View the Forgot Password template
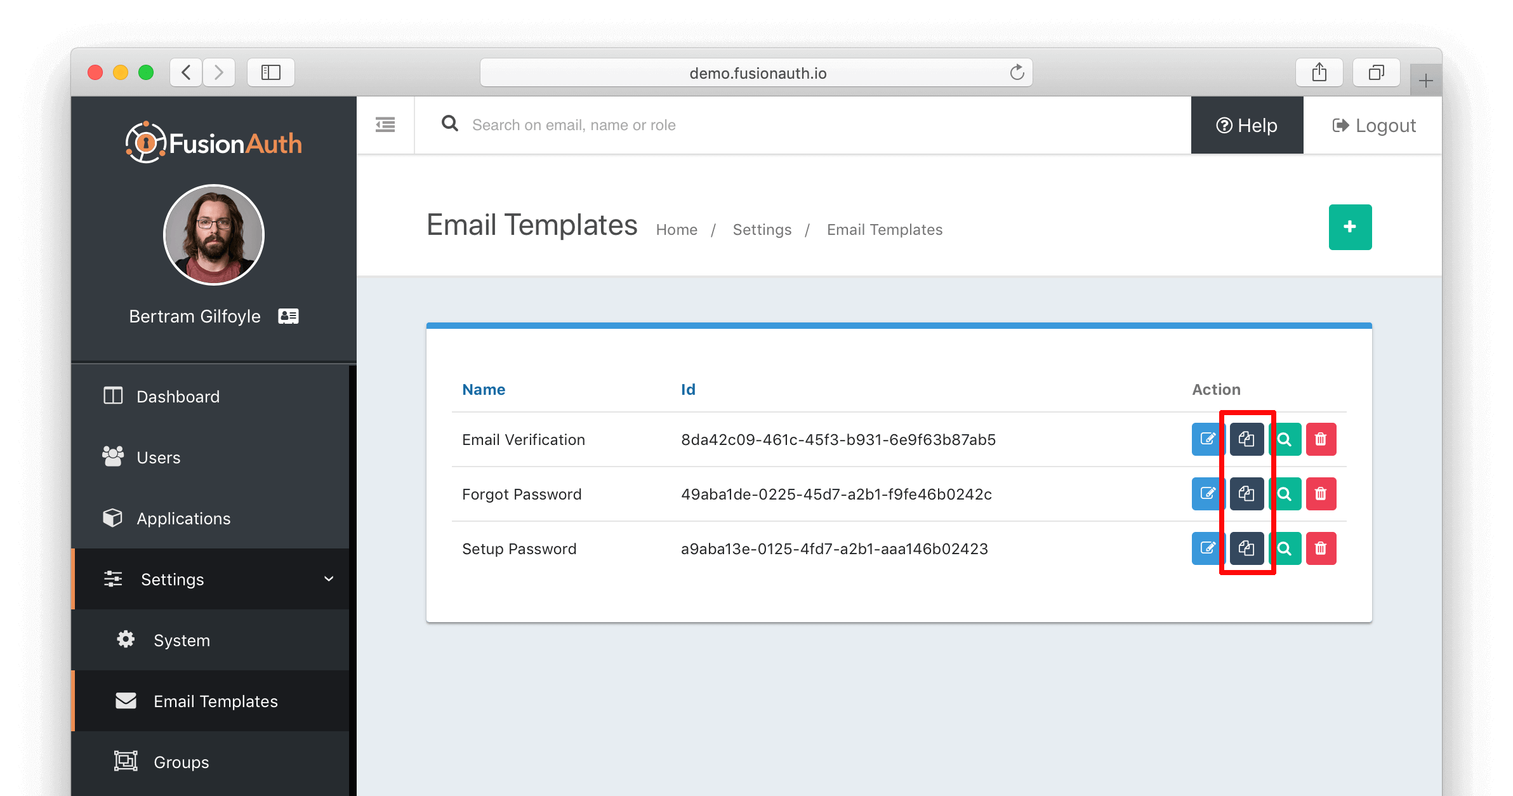 coord(1285,494)
